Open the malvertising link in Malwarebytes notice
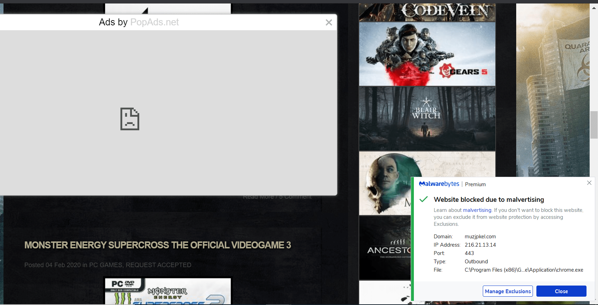Viewport: 598px width, 305px height. (477, 210)
